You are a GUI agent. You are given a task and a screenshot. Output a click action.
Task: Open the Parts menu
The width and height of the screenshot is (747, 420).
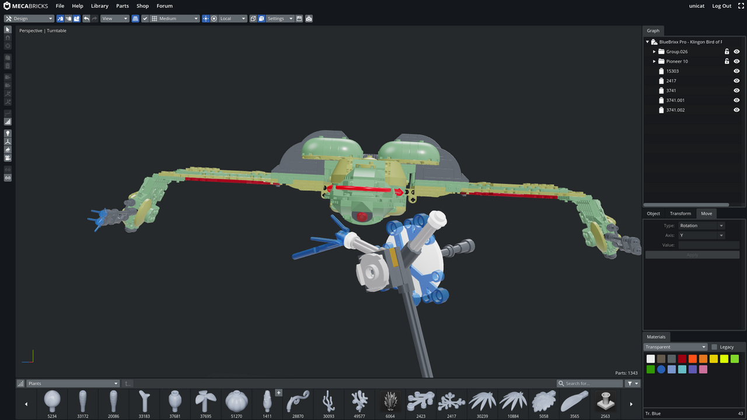click(123, 6)
